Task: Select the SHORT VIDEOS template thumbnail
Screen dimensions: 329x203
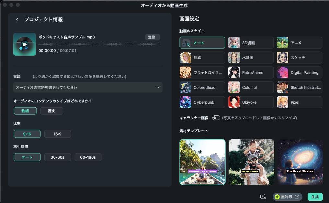Action: [x=251, y=162]
